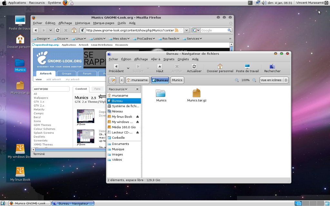Open Raccourcis side pane dropdown

click(118, 89)
